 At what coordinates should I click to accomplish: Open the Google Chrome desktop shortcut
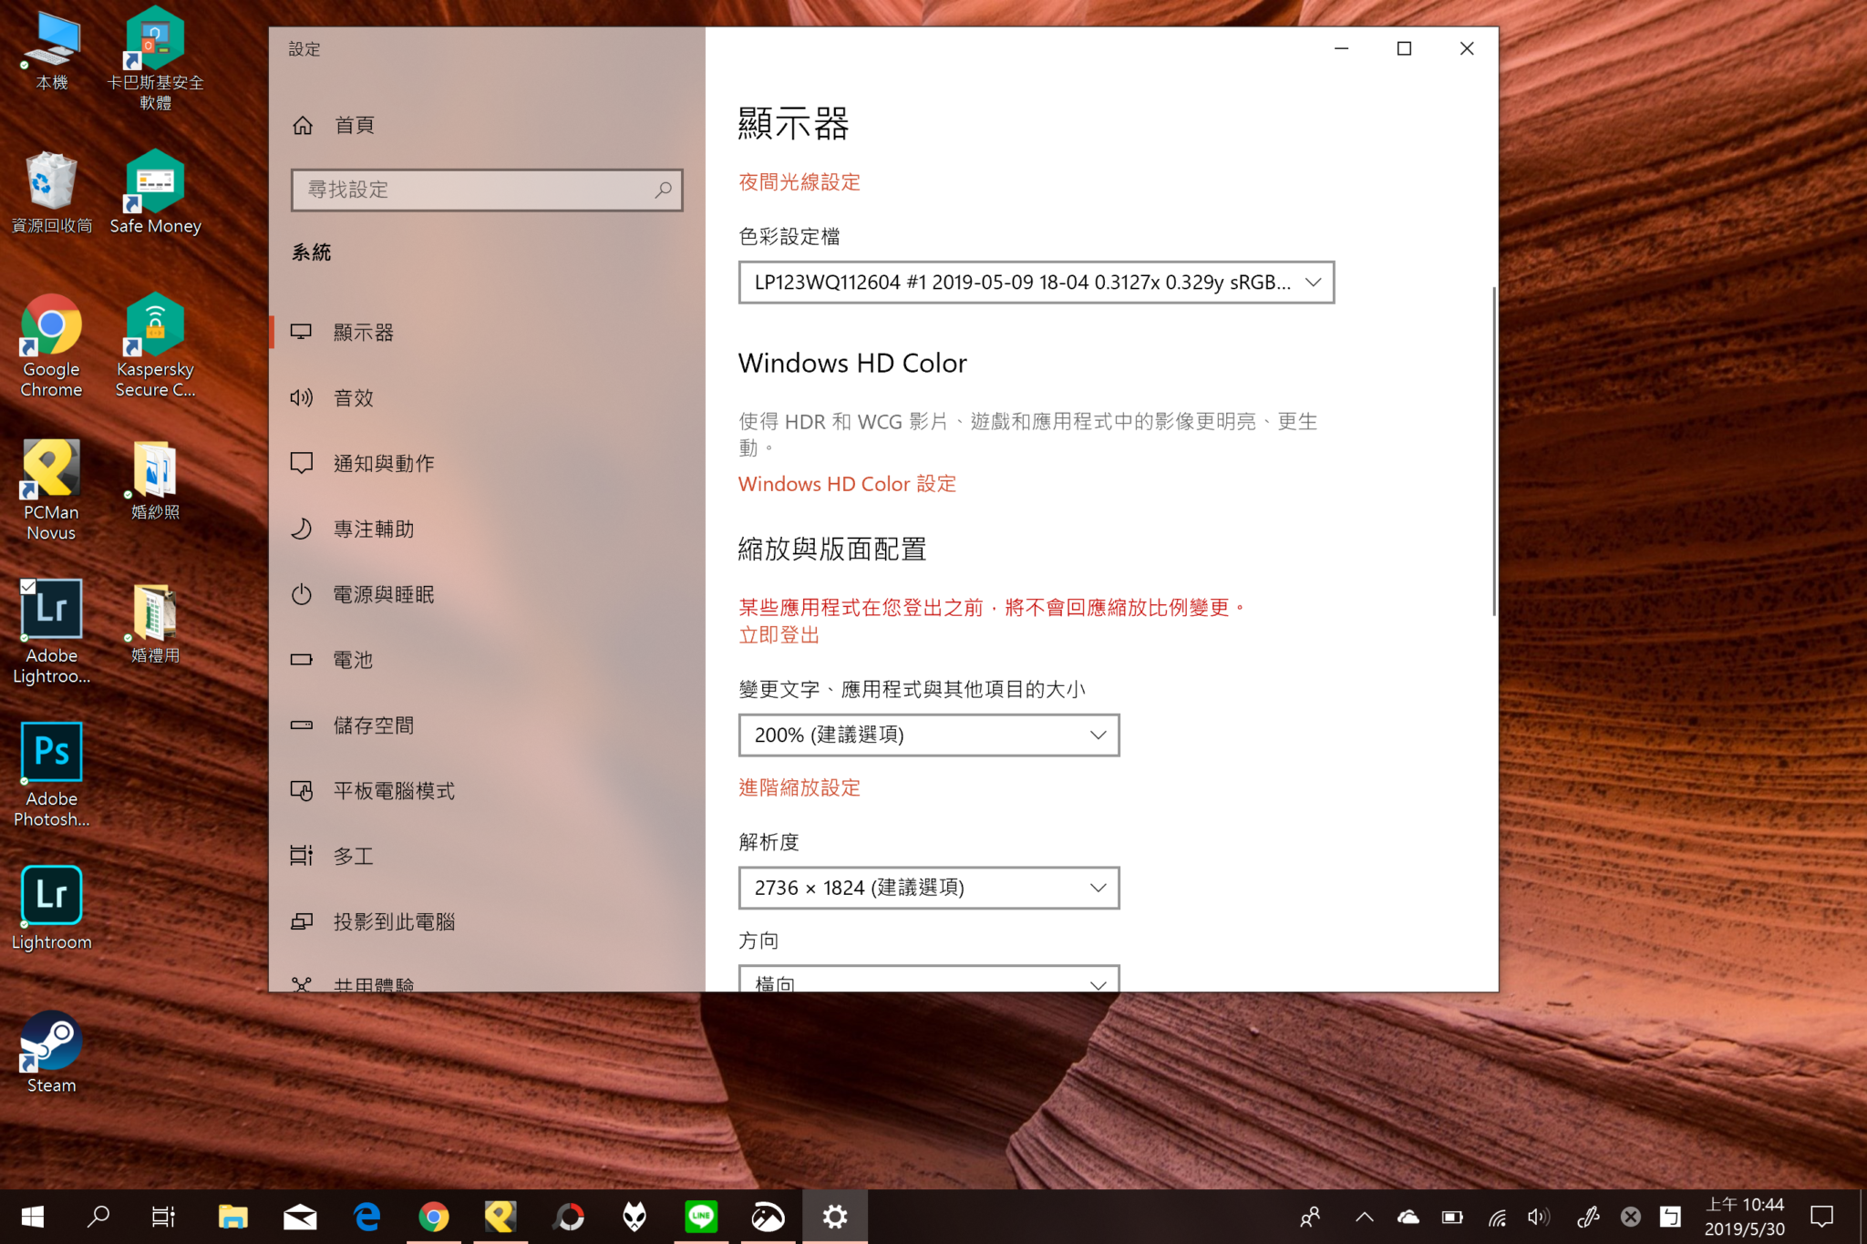point(52,346)
